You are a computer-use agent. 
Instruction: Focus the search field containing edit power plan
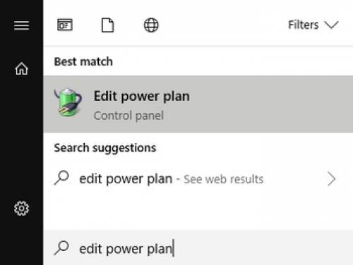[198, 248]
